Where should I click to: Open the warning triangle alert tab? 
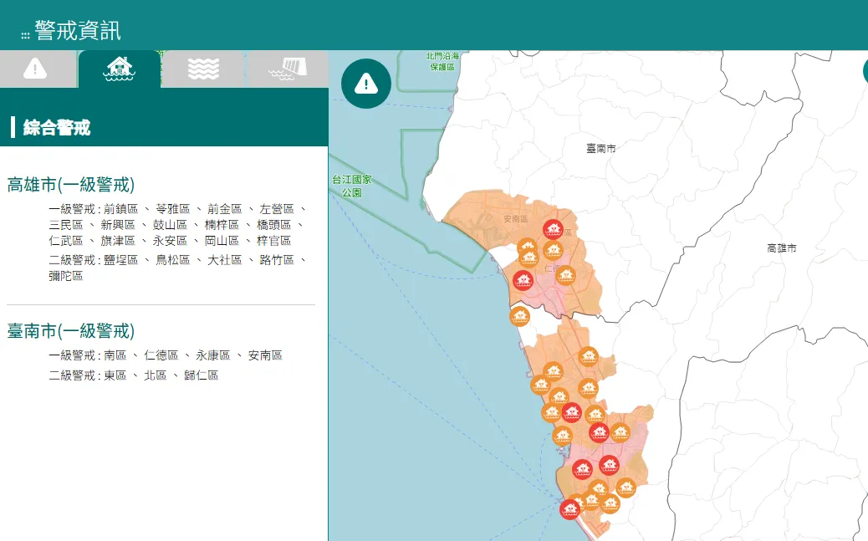pos(36,69)
